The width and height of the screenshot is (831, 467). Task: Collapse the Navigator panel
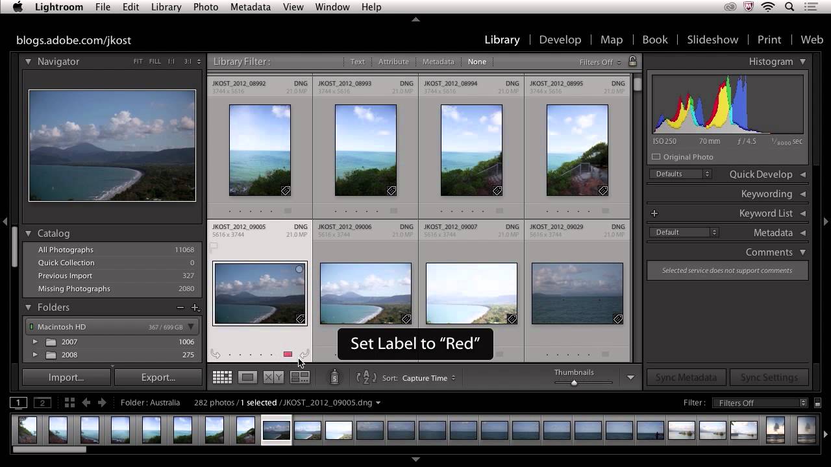pos(28,62)
